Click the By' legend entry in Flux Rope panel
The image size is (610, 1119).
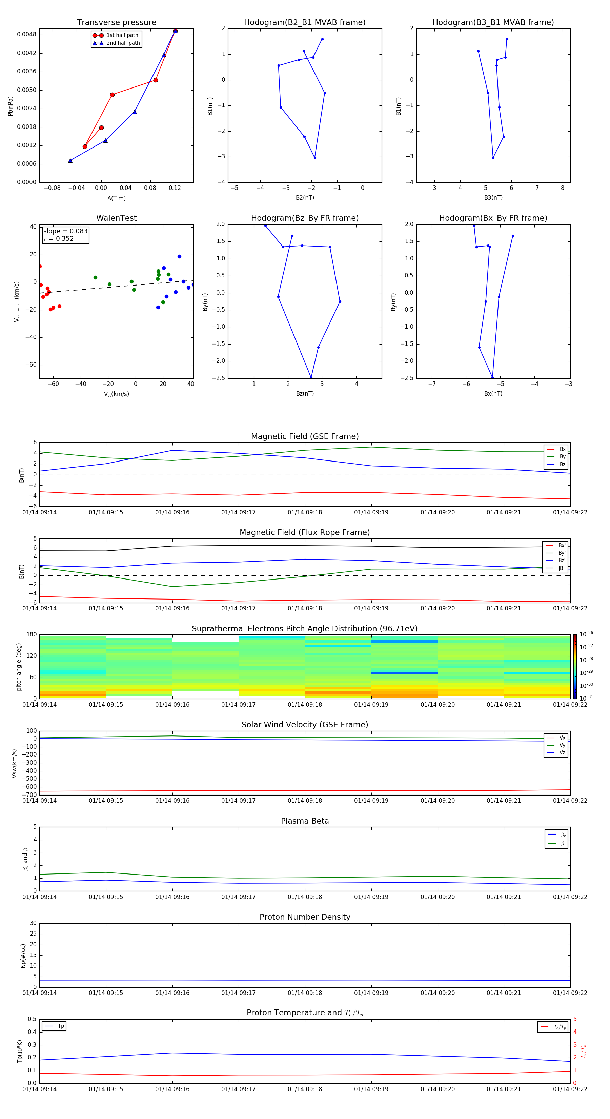point(555,553)
